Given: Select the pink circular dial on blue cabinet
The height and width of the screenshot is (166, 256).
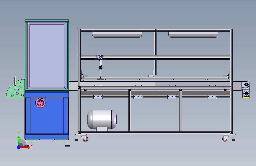Looking at the screenshot, I should (x=40, y=103).
